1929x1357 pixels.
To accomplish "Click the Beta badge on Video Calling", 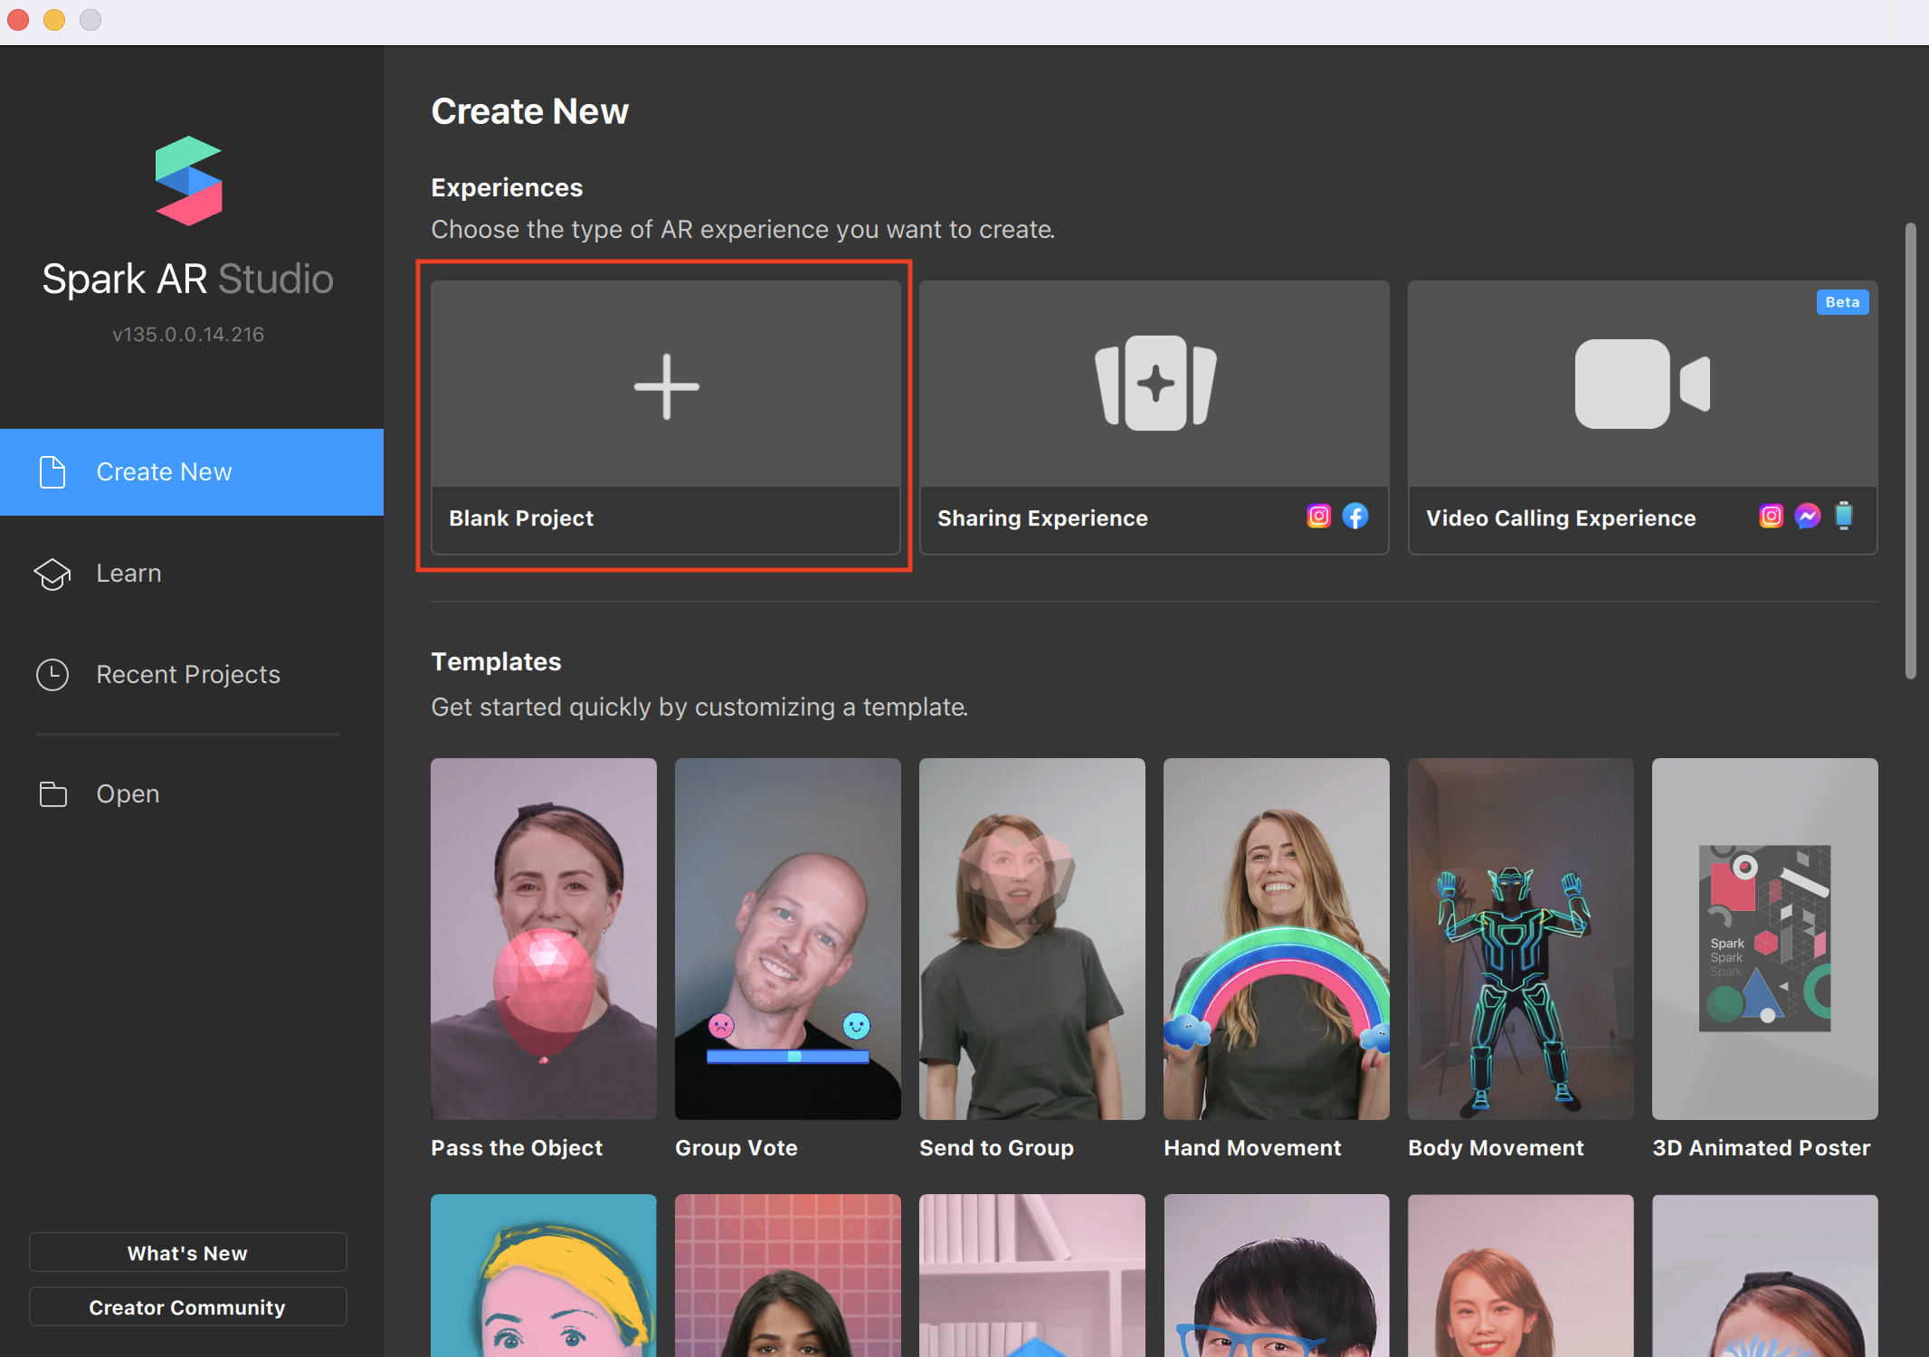I will pyautogui.click(x=1841, y=302).
